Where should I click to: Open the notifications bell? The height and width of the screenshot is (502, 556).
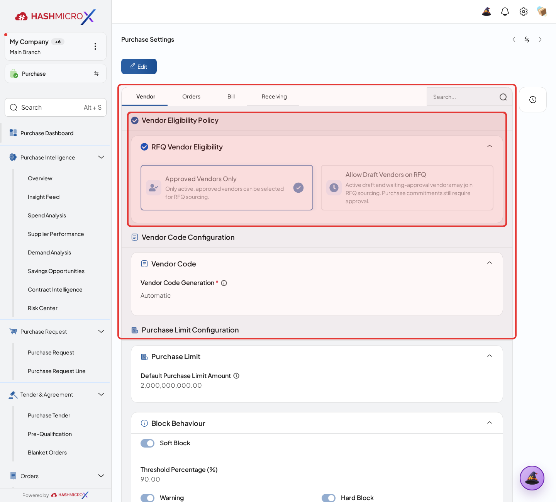505,12
